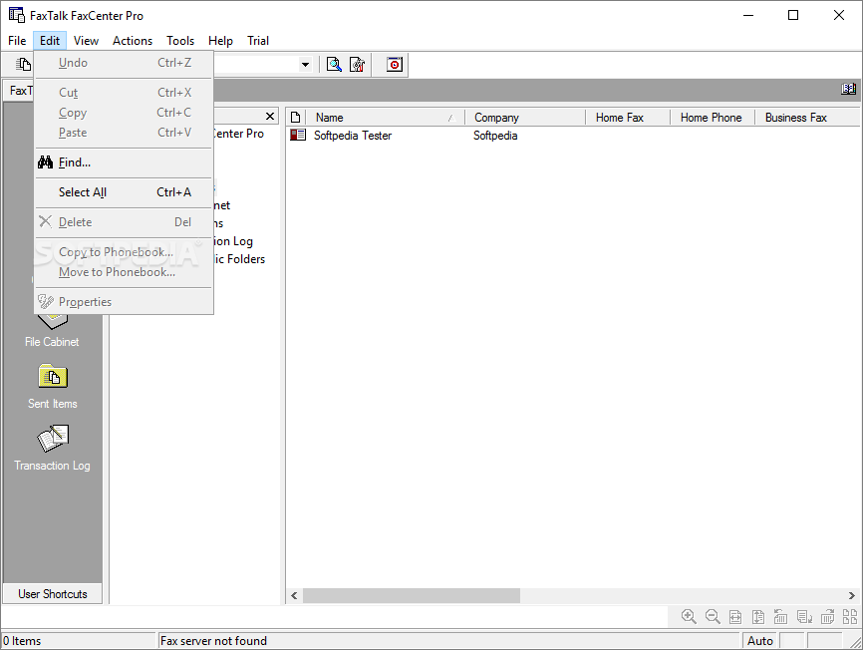Click the scroll left arrow

pos(294,595)
